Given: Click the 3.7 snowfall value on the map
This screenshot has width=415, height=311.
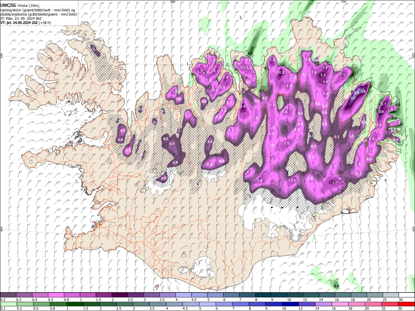Looking at the screenshot, I should click(x=353, y=98).
